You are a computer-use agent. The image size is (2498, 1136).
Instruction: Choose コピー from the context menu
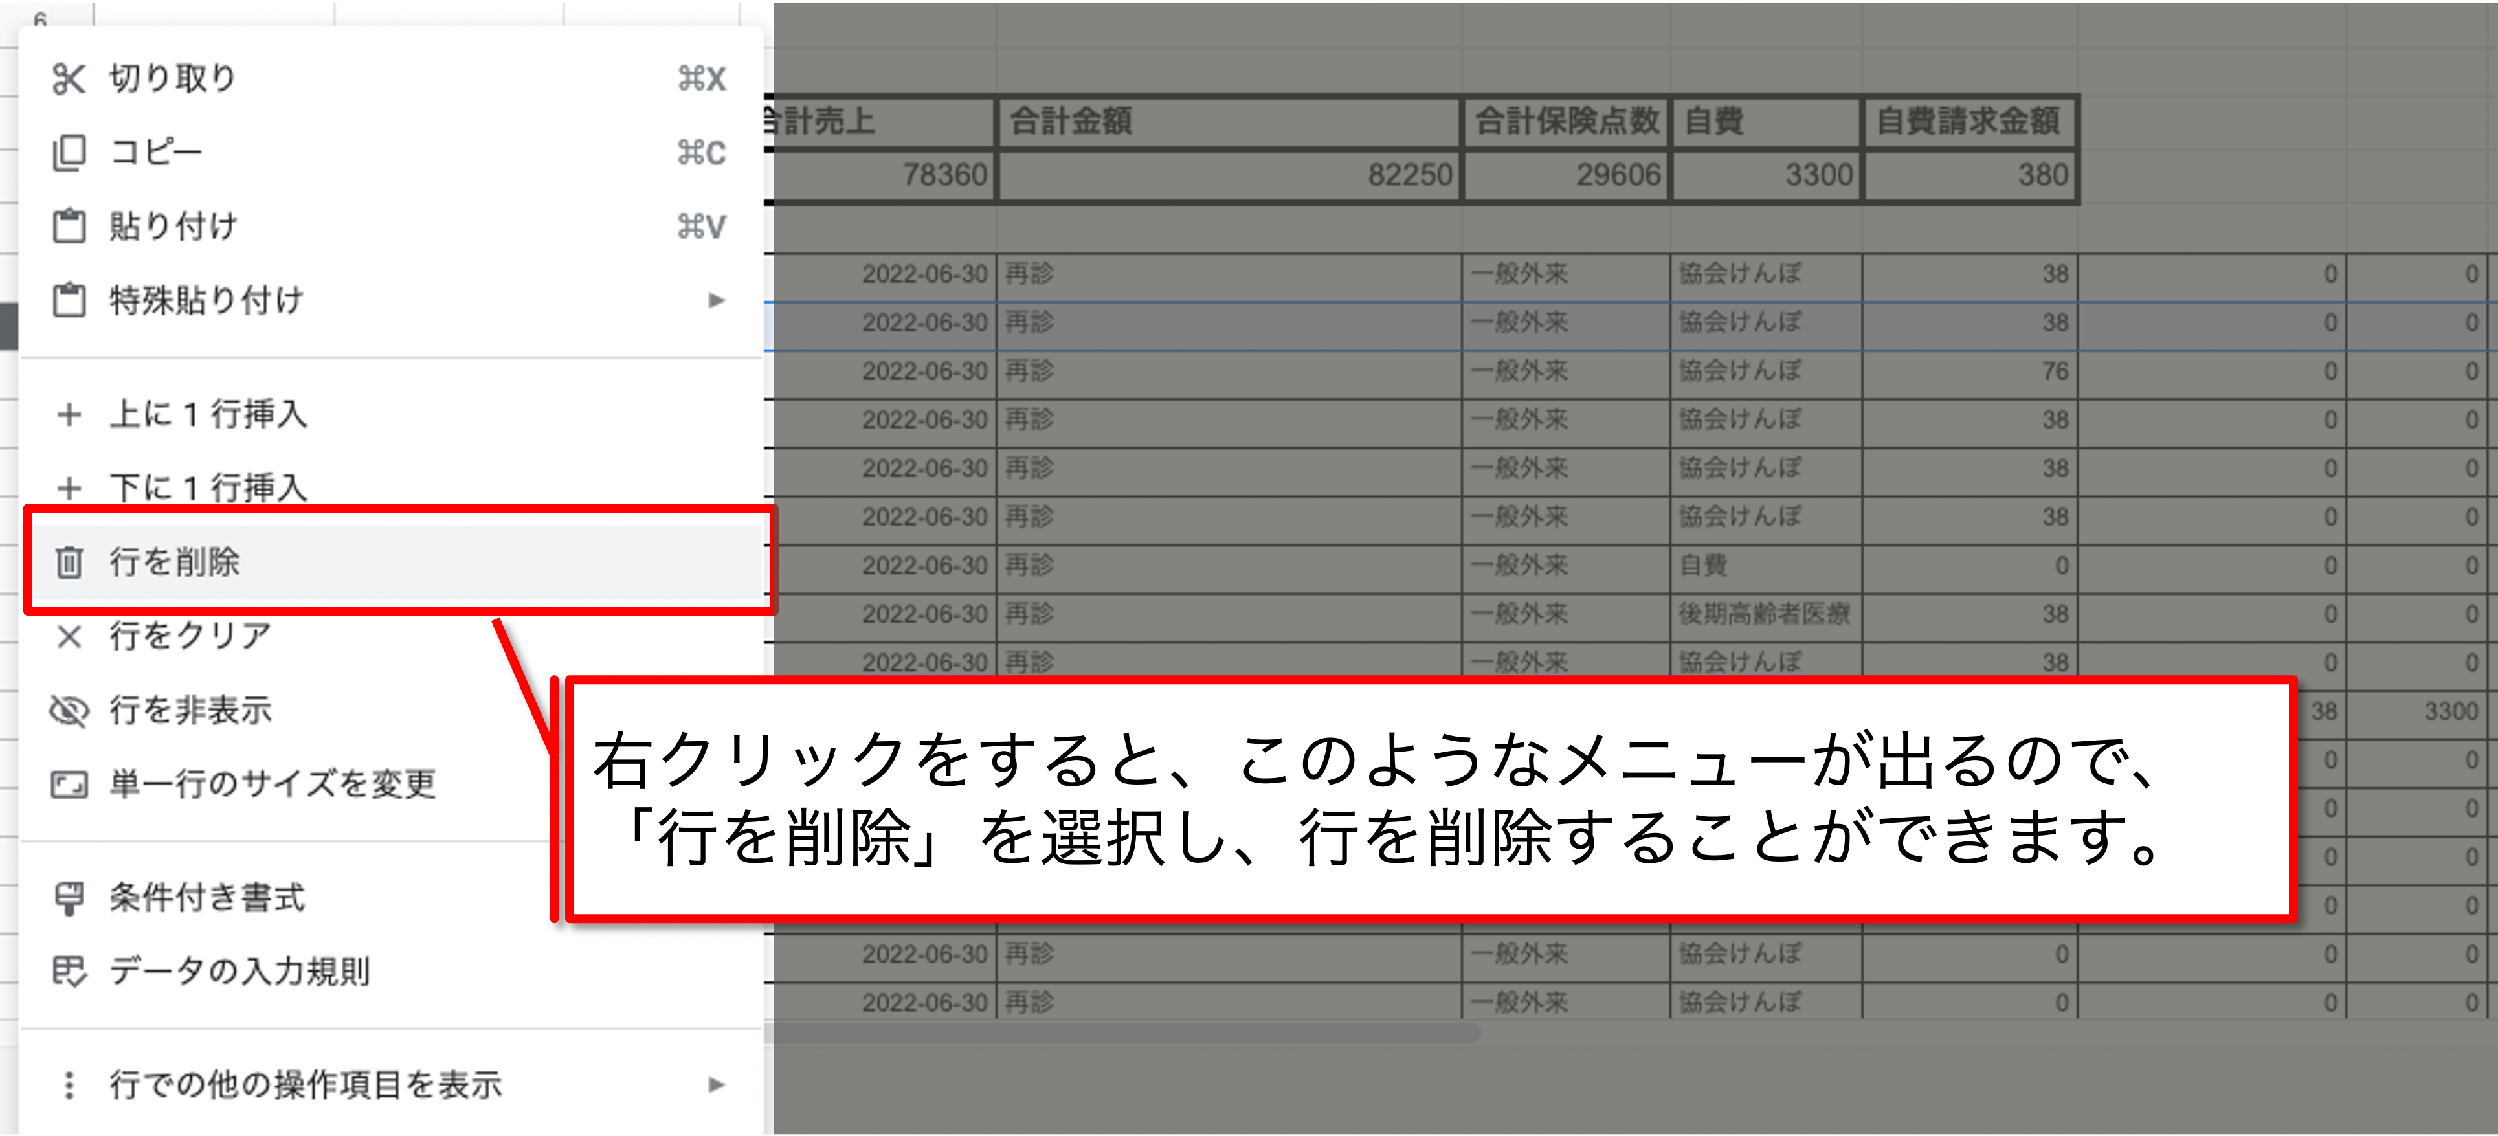(x=391, y=152)
